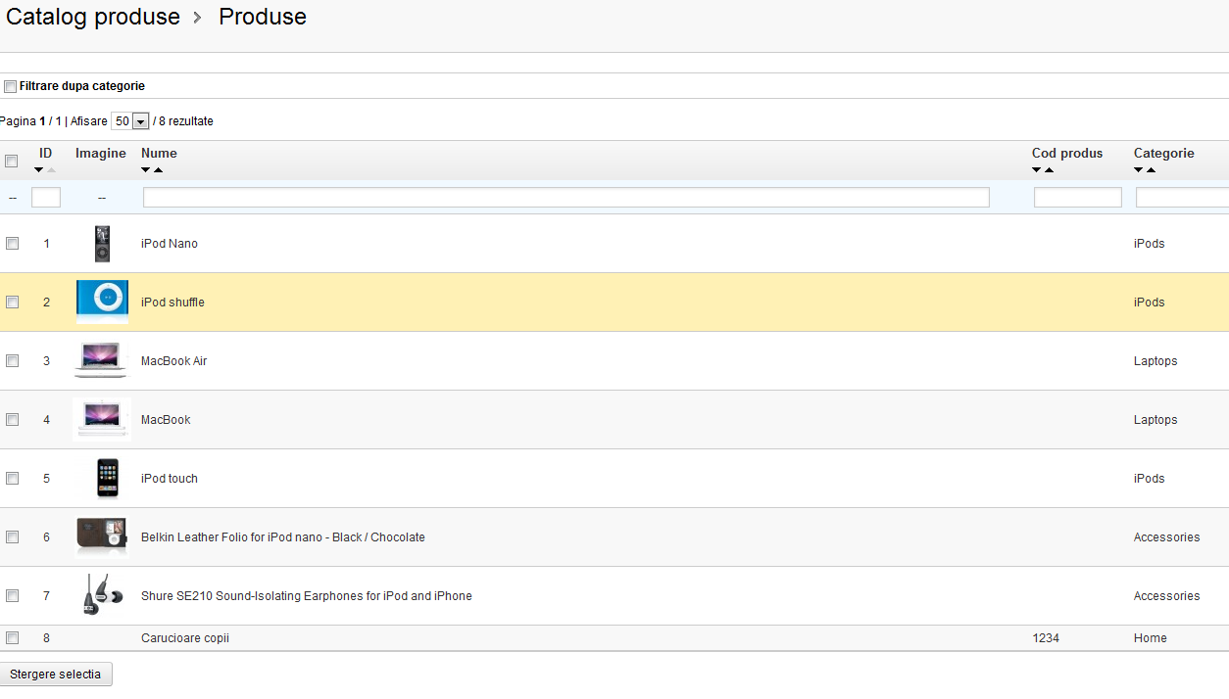This screenshot has height=699, width=1229.
Task: Sort ID column descending arrow
Action: (39, 170)
